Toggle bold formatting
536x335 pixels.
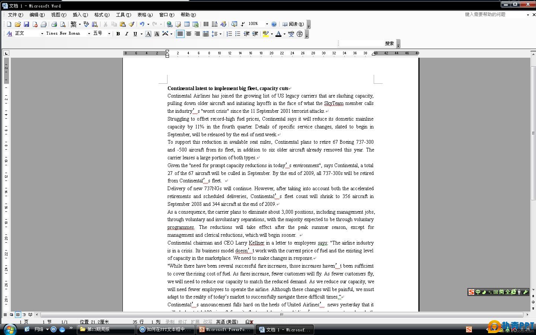click(x=118, y=34)
